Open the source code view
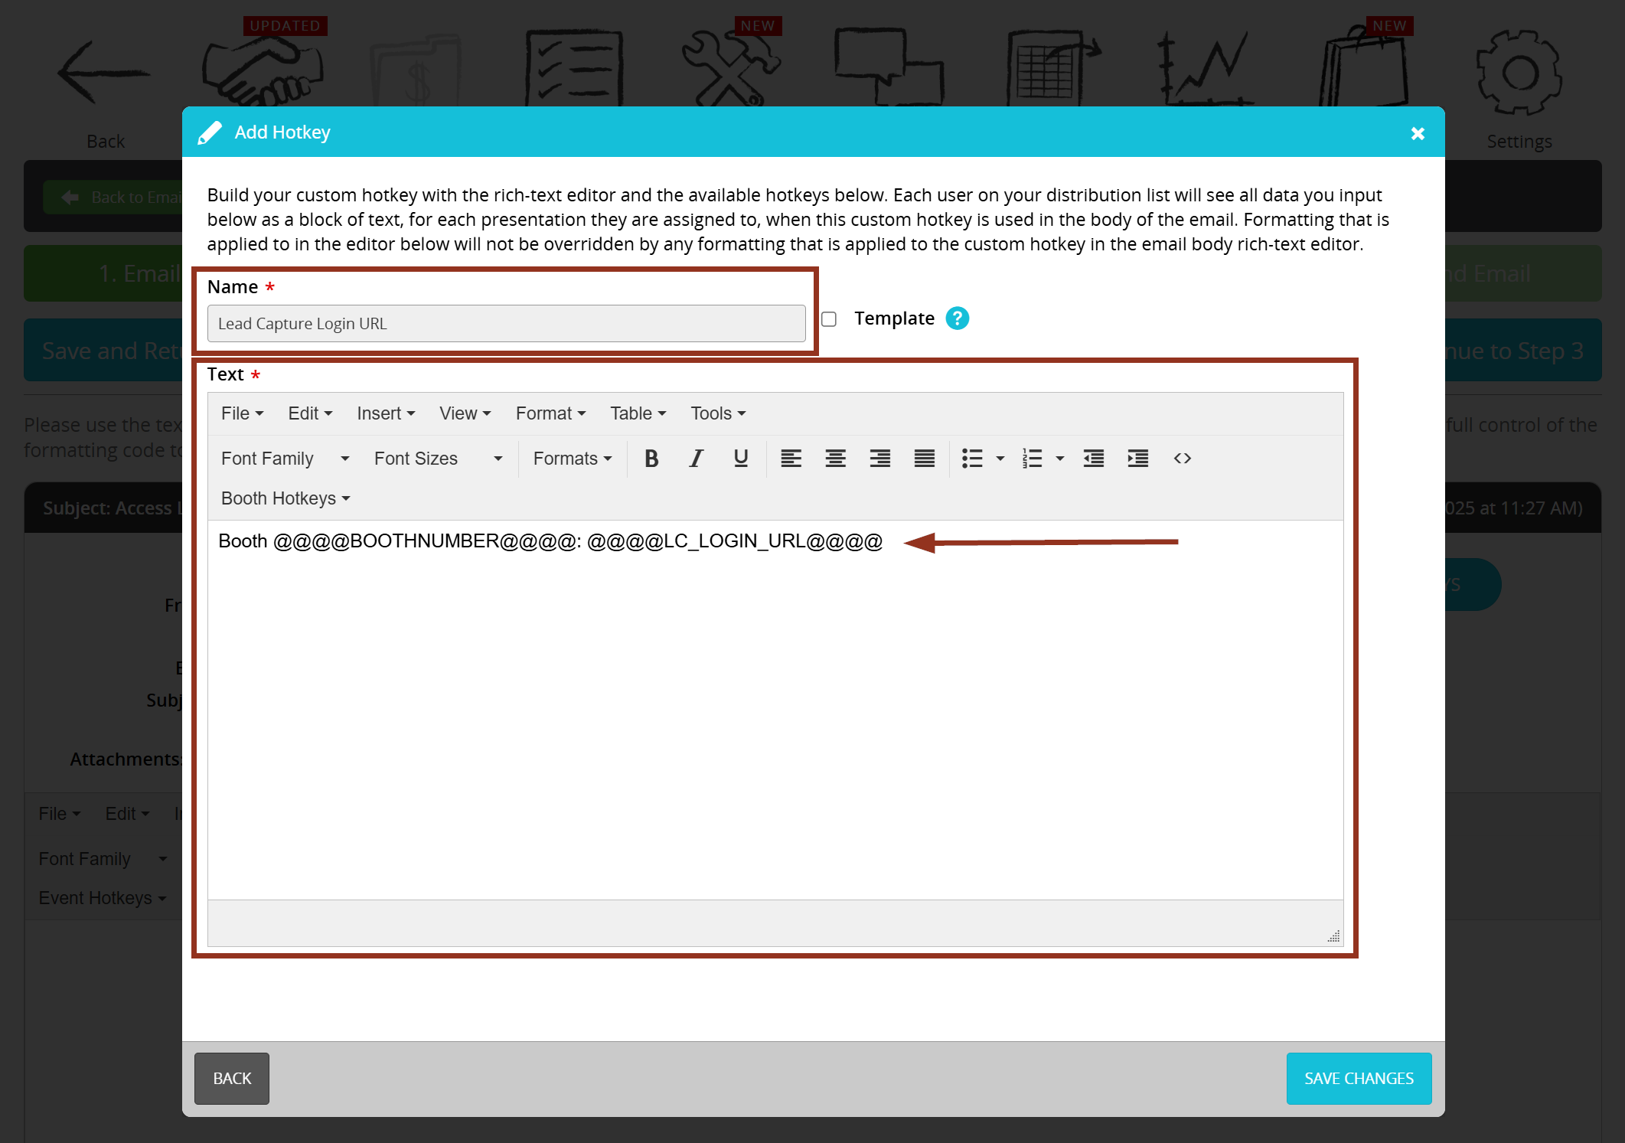This screenshot has height=1143, width=1625. (x=1182, y=458)
